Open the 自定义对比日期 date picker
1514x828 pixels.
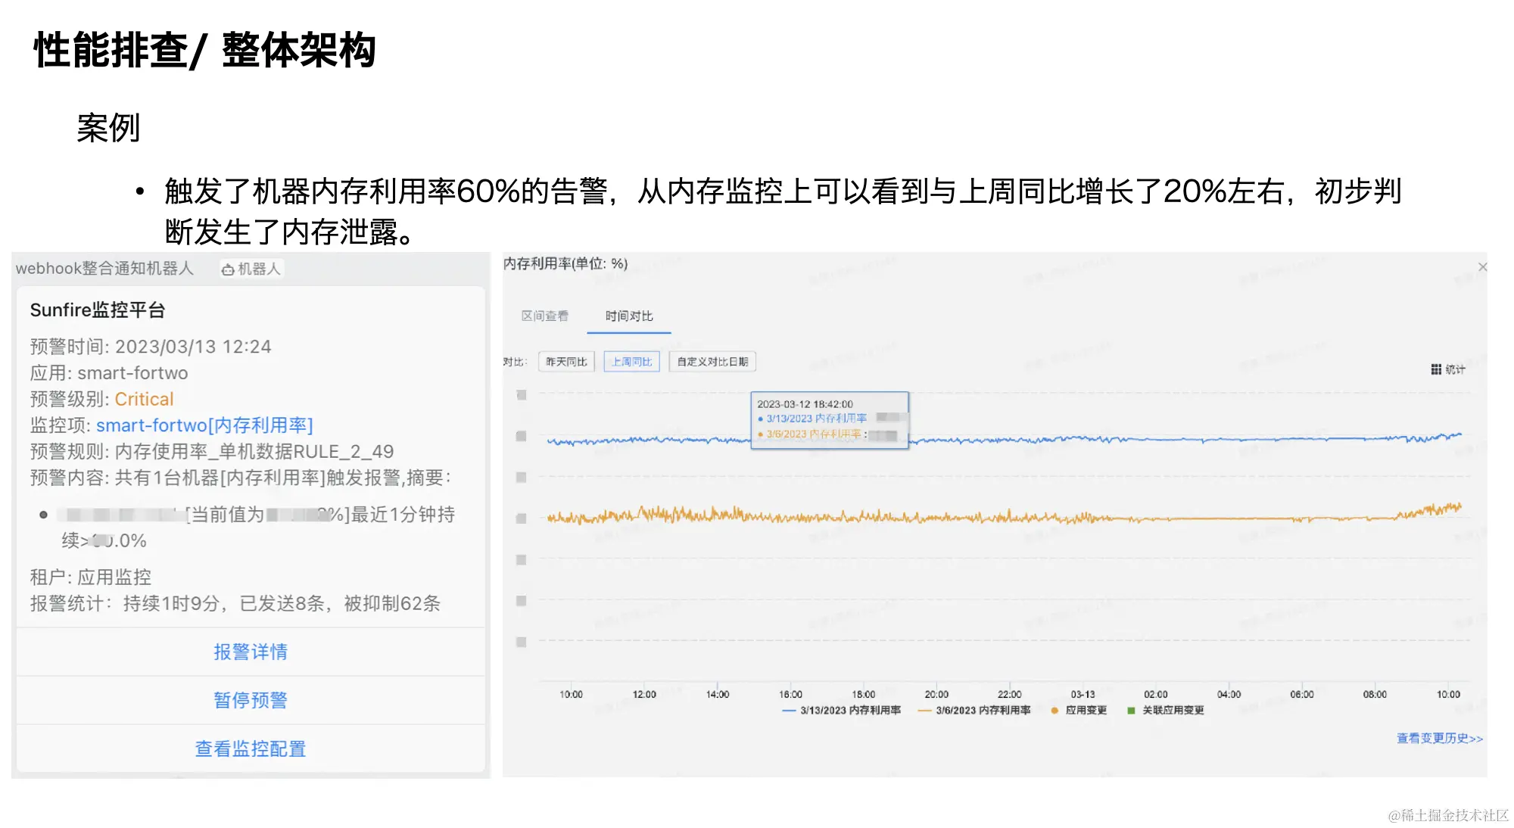(712, 362)
